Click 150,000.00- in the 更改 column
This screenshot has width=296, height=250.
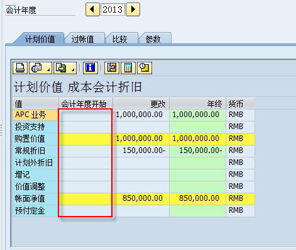coord(141,151)
